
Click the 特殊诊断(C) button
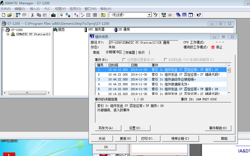[x=180, y=139]
